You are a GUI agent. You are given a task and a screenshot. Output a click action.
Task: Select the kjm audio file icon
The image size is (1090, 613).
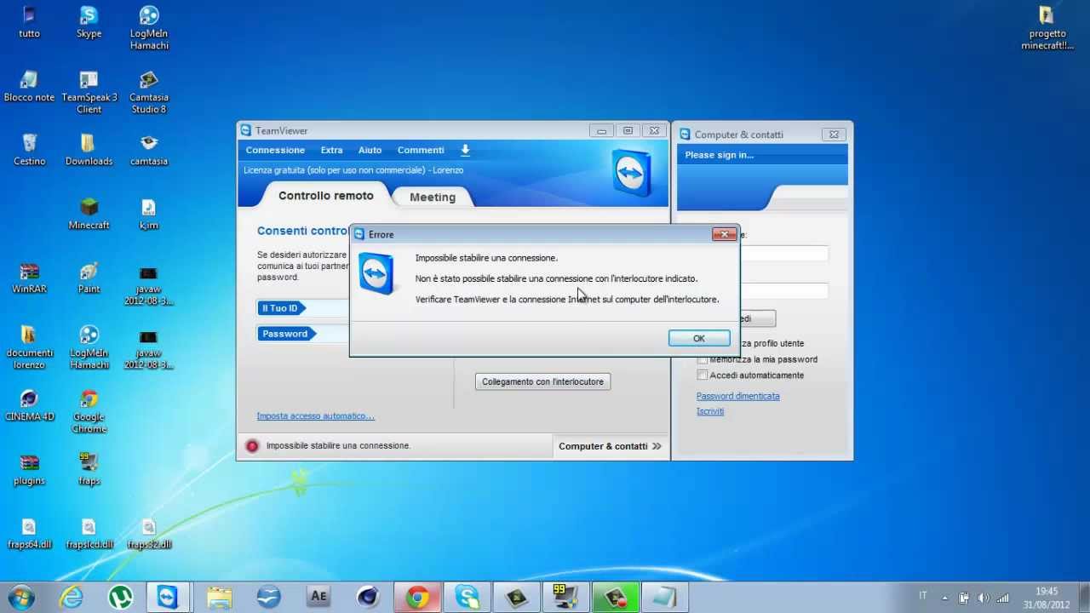coord(149,215)
